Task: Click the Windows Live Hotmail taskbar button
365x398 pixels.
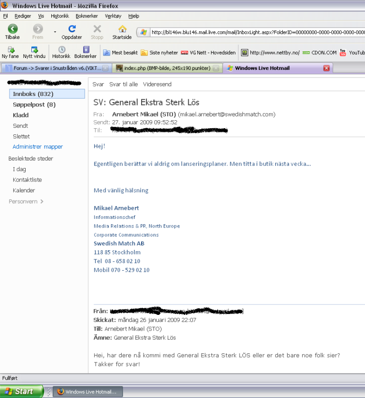Action: point(88,392)
